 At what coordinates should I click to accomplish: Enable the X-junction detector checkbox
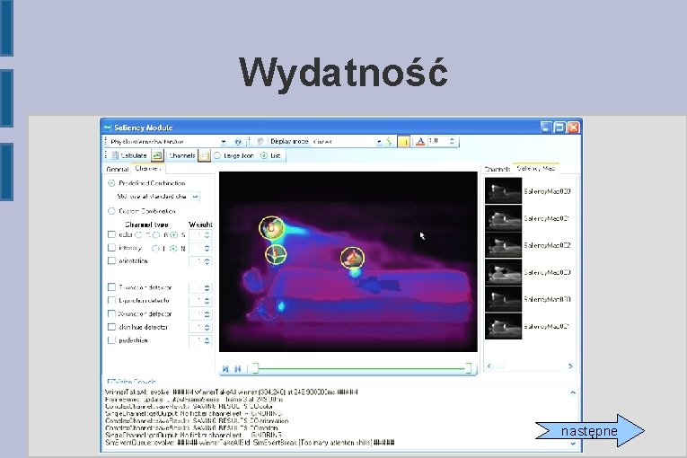coord(111,313)
